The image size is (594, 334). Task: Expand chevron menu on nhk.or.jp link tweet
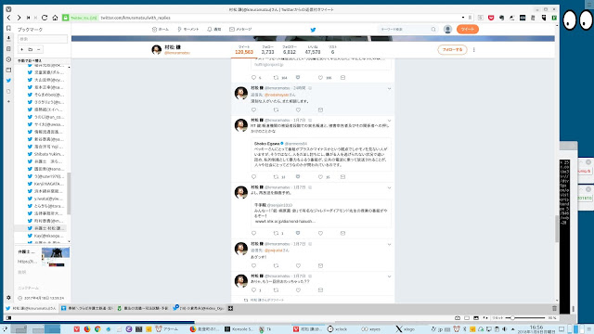coord(389,187)
